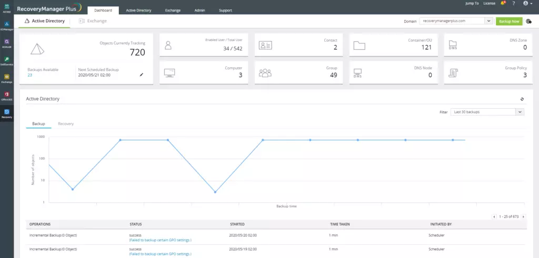This screenshot has height=258, width=539.
Task: Click the Group count 49
Action: pos(333,75)
